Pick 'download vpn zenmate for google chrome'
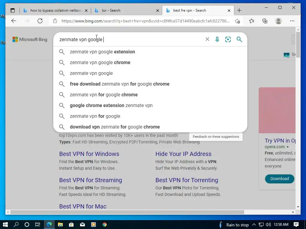 (150, 127)
